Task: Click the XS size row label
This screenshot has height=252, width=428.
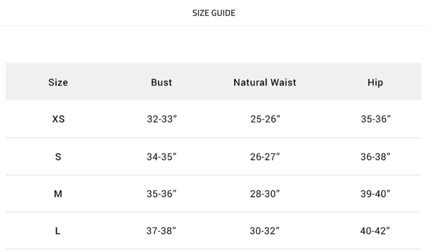Action: [58, 119]
